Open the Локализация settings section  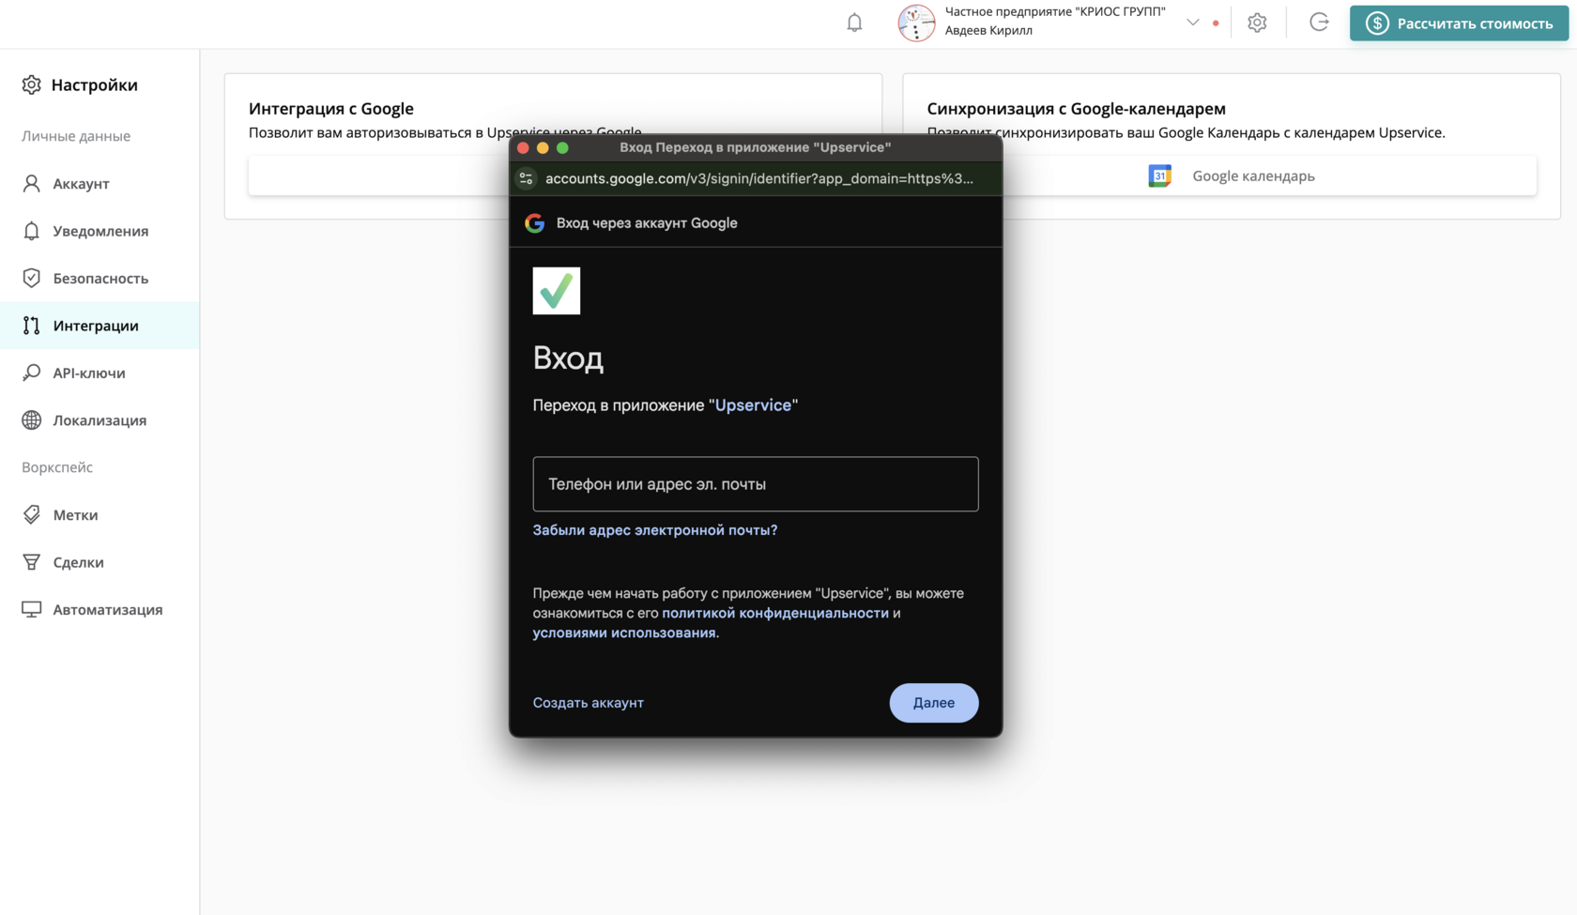tap(100, 419)
